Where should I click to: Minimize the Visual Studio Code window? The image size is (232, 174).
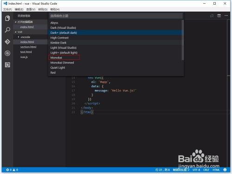pos(204,3)
